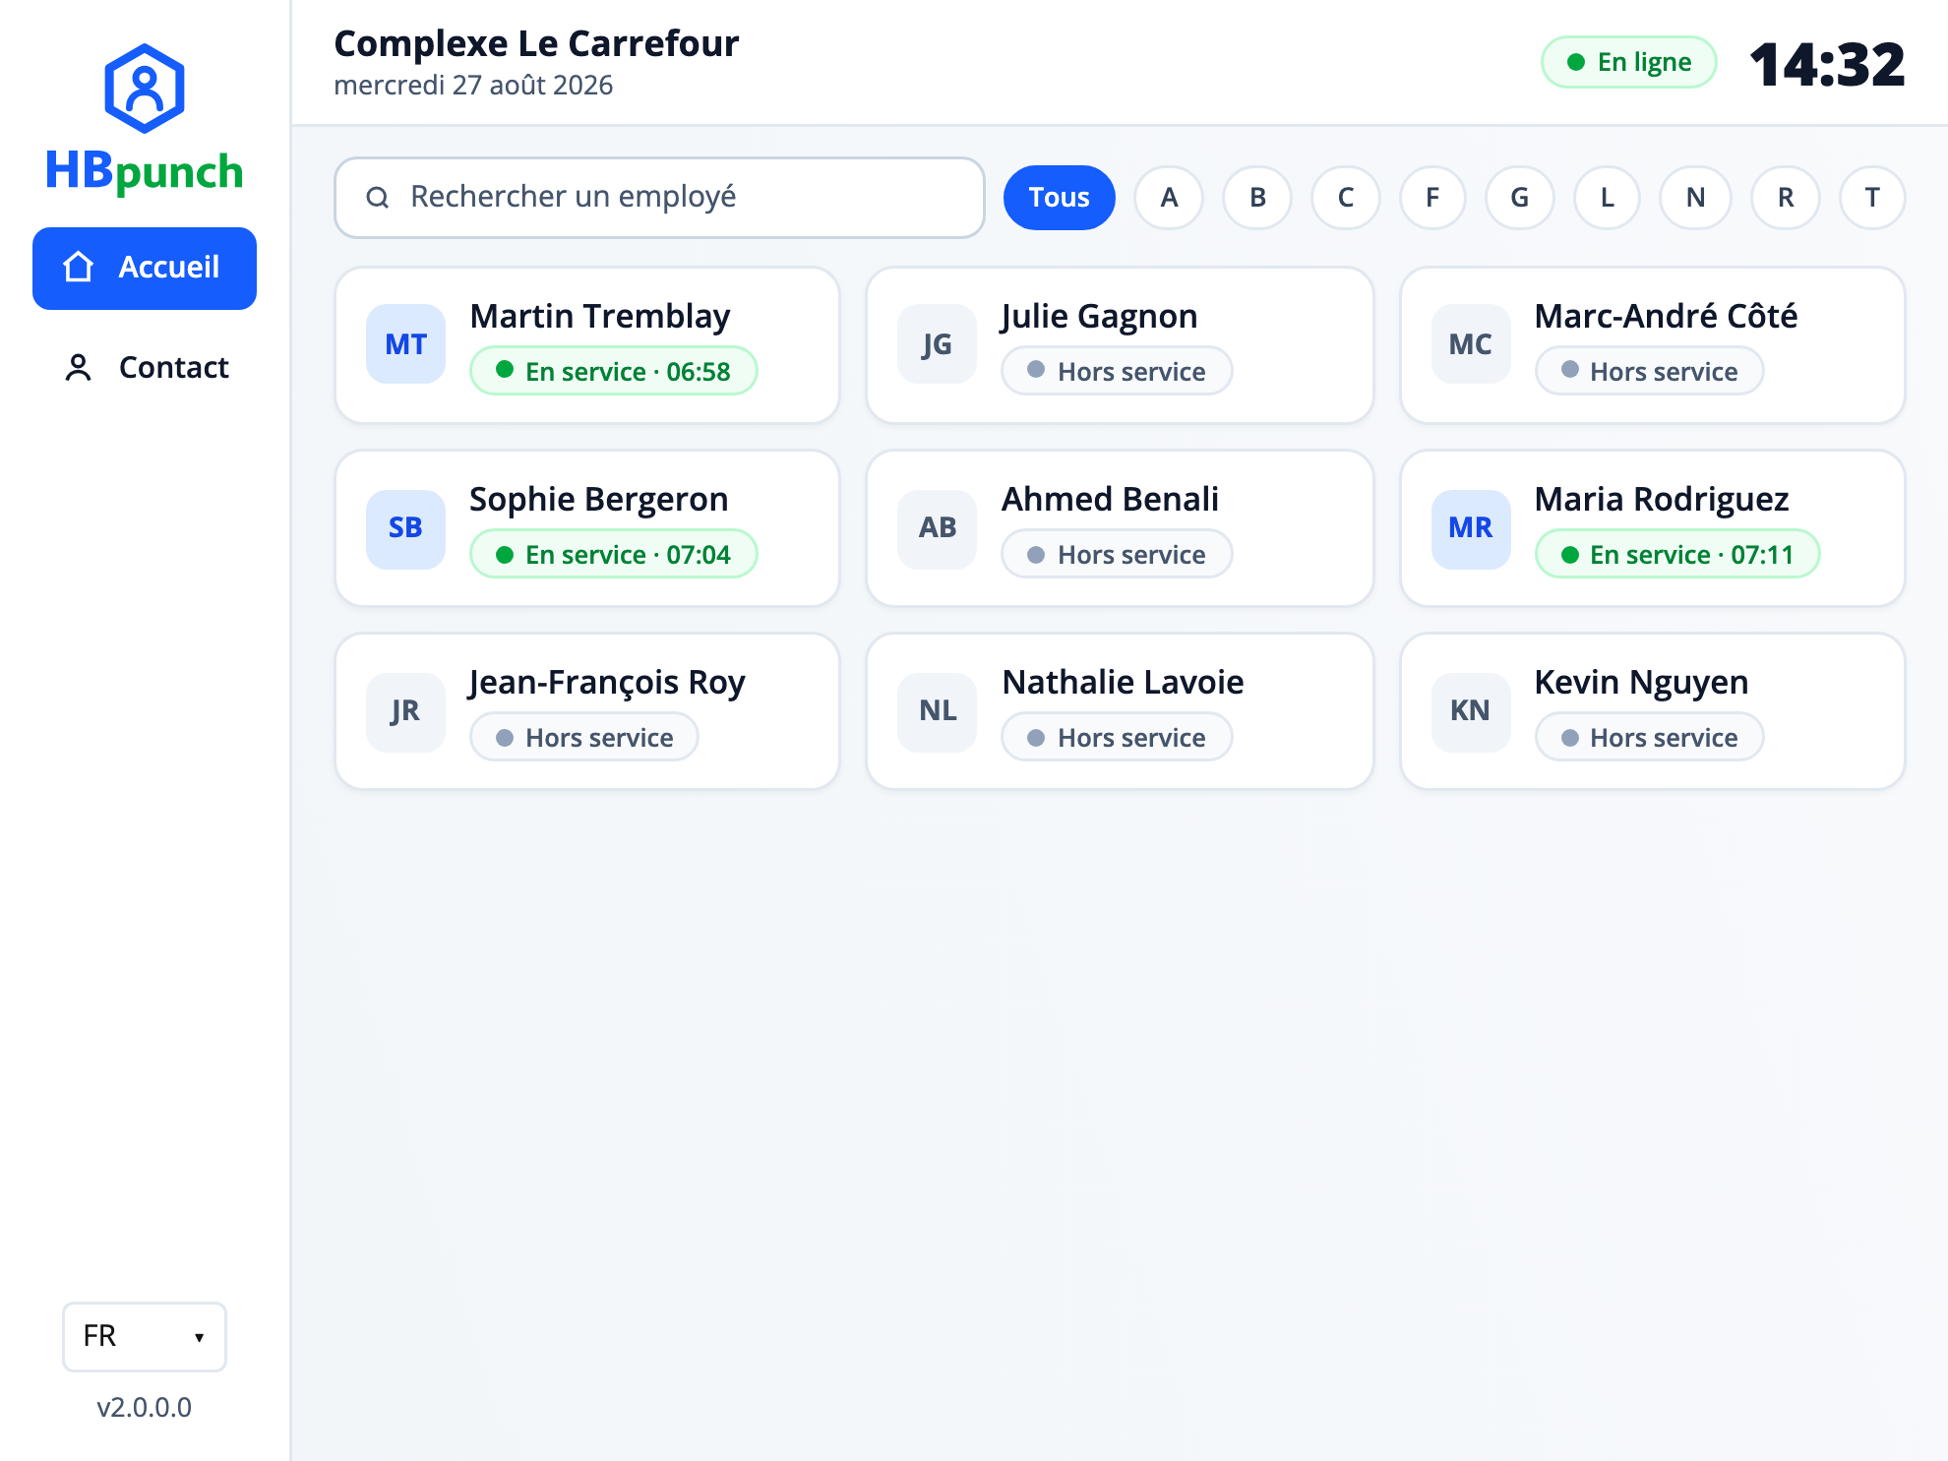The height and width of the screenshot is (1461, 1948).
Task: Click the Complexe Le Carrefour title
Action: (x=536, y=43)
